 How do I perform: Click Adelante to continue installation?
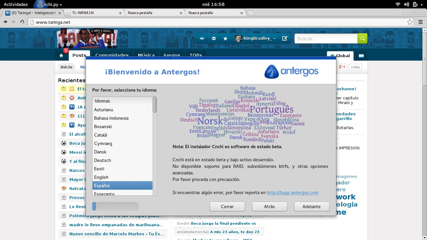(312, 207)
